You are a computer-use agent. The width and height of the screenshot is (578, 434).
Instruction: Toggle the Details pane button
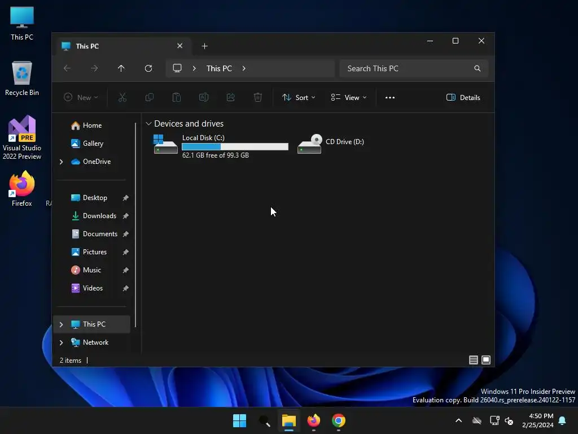463,97
